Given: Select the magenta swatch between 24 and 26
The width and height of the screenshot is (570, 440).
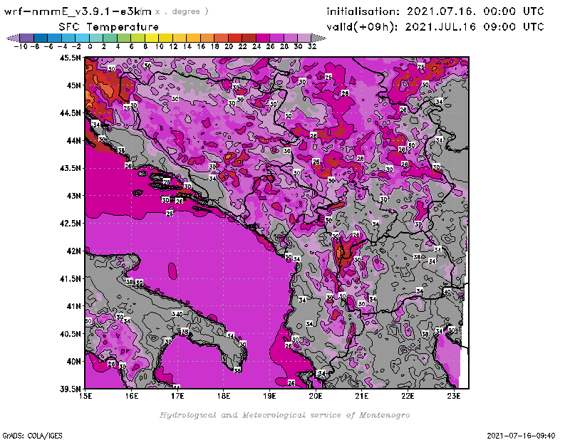Looking at the screenshot, I should (262, 38).
